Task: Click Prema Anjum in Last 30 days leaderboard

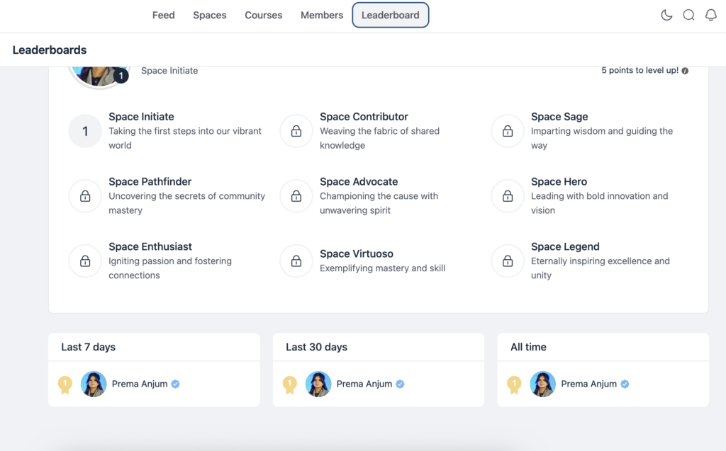Action: click(364, 384)
